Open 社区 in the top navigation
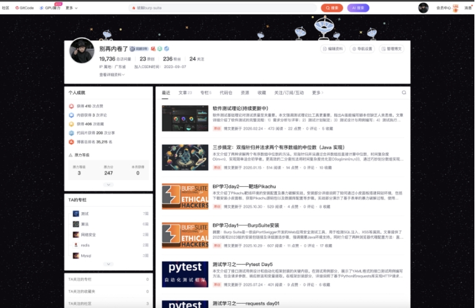 pos(6,8)
